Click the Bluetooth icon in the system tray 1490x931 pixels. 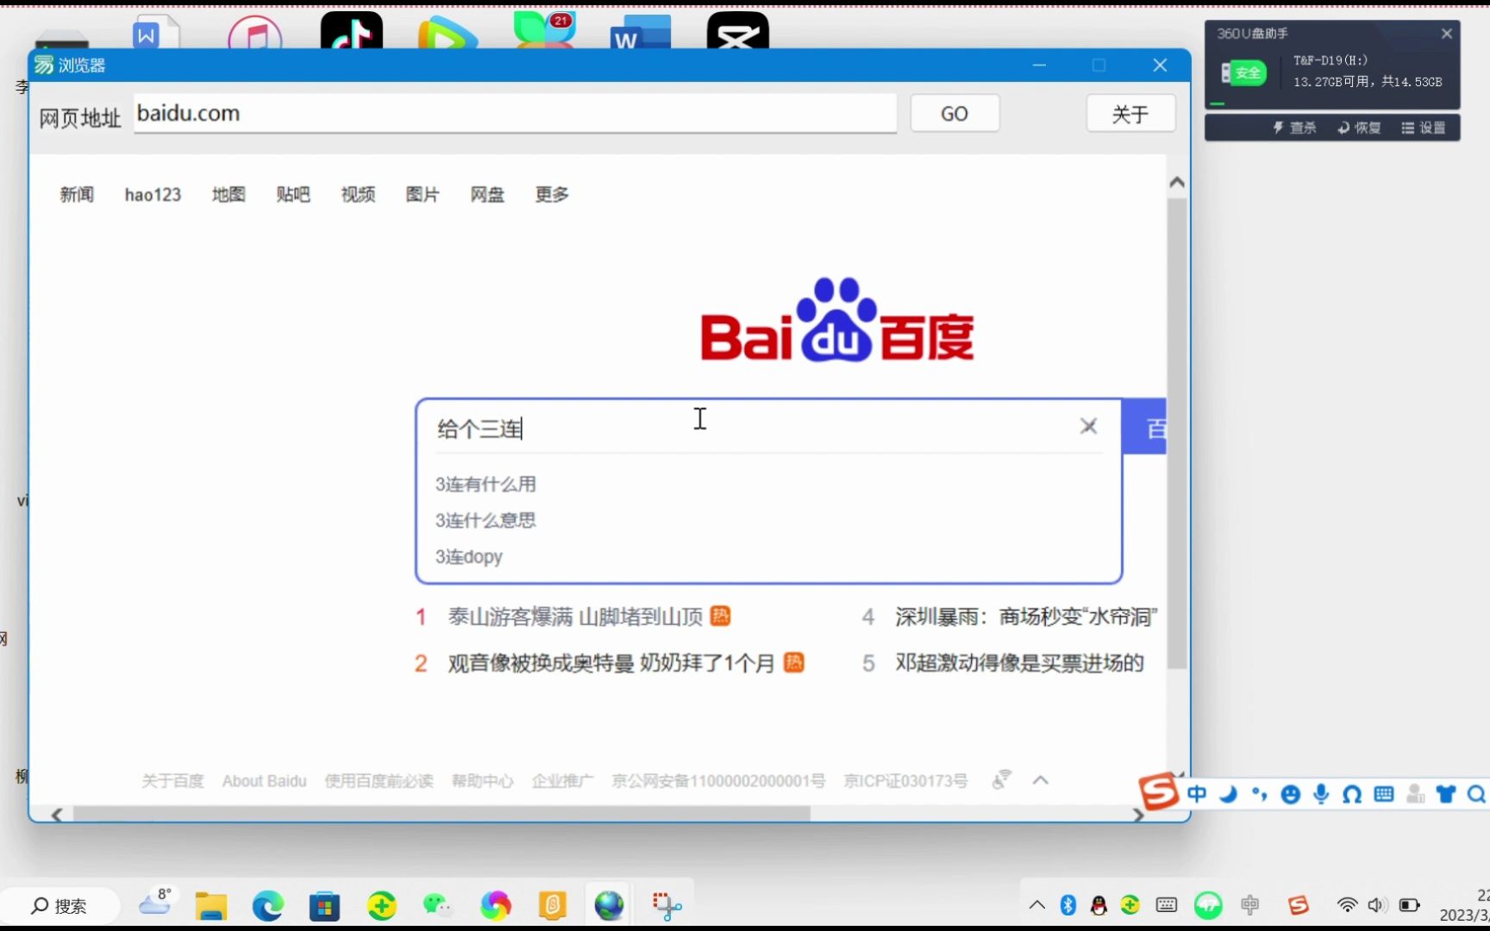click(x=1068, y=905)
